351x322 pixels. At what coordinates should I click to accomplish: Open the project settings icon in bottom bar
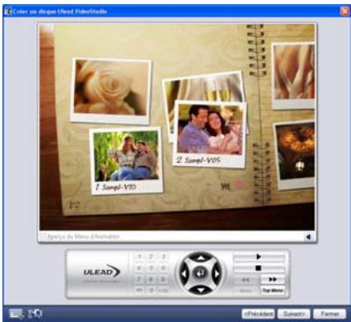pyautogui.click(x=16, y=314)
